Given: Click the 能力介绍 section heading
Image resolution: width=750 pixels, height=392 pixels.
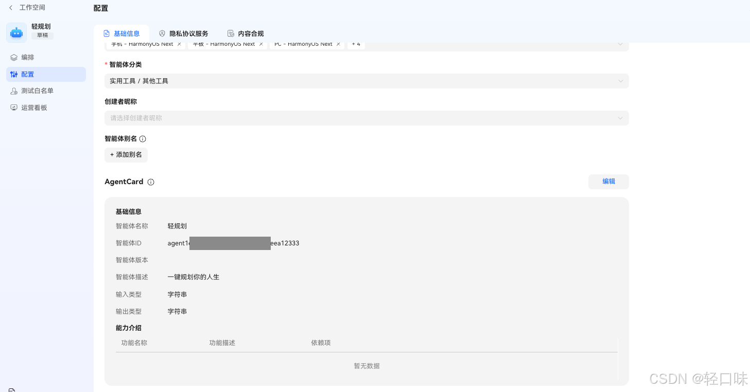Looking at the screenshot, I should (x=129, y=328).
